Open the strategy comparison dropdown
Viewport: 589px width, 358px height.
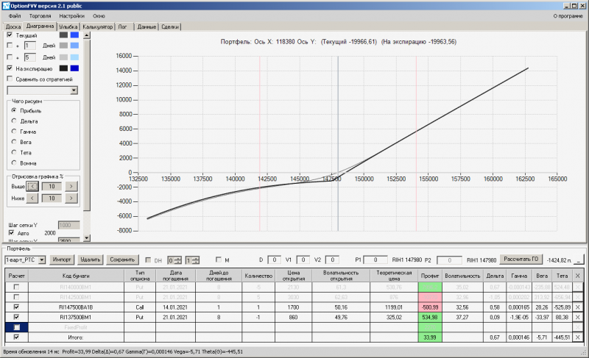(x=74, y=90)
